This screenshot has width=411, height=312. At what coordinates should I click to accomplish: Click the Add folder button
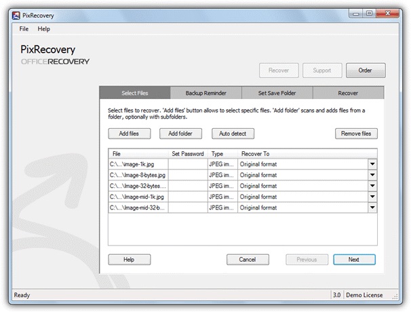click(x=180, y=134)
